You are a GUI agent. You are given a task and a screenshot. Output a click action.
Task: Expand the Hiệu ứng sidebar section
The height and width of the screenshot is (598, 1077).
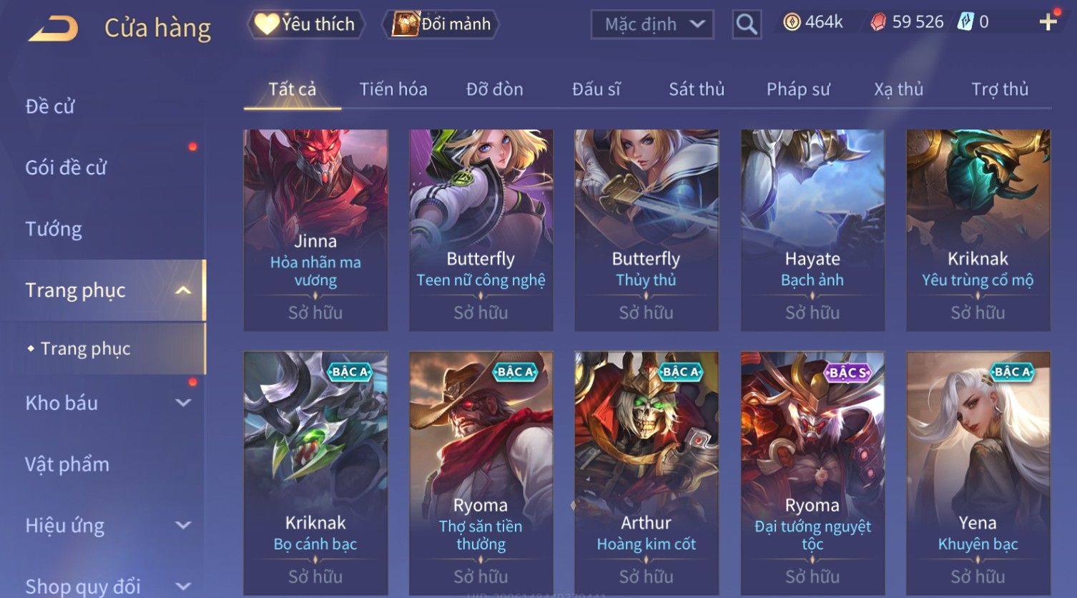click(x=183, y=525)
